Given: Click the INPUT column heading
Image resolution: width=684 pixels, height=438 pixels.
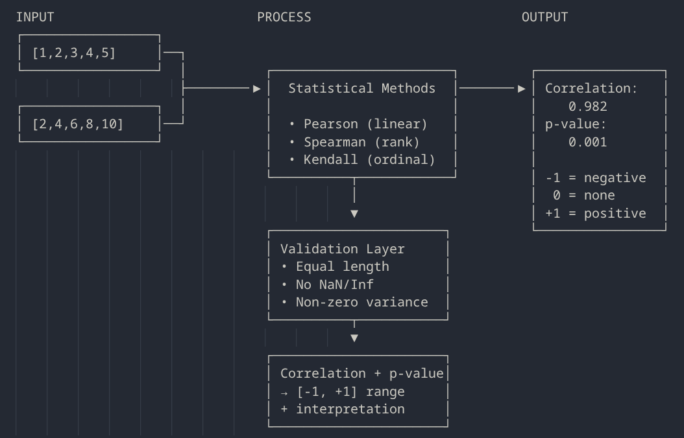Looking at the screenshot, I should pyautogui.click(x=35, y=17).
